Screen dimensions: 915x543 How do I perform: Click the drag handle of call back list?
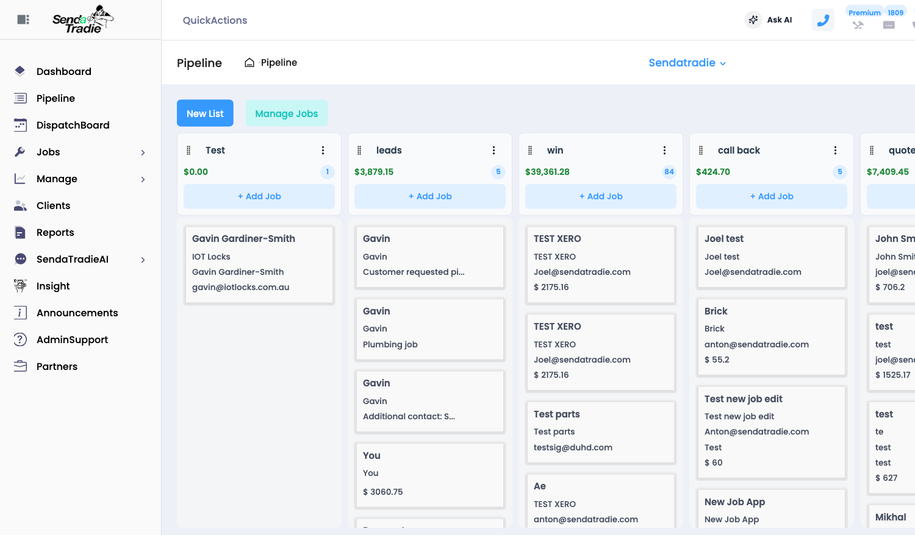point(701,151)
